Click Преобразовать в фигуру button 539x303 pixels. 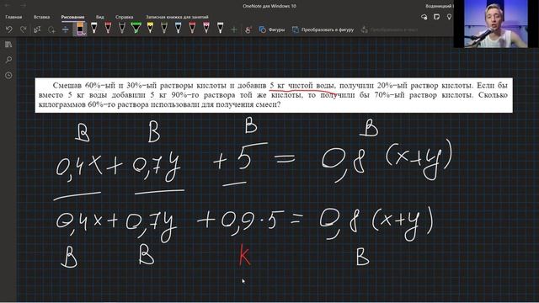pos(323,30)
